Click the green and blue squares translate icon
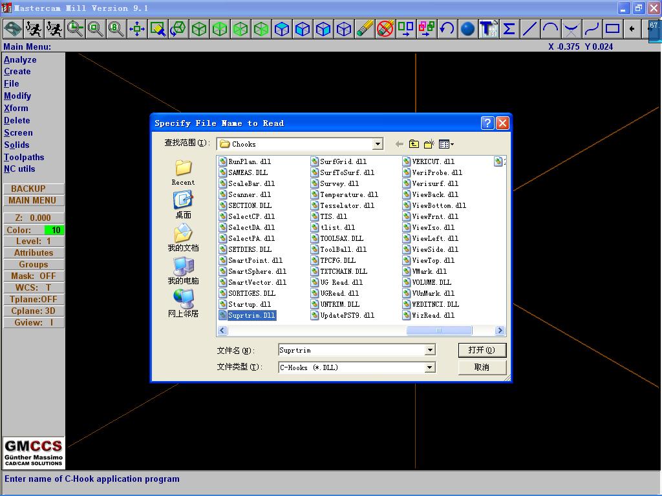 click(406, 28)
